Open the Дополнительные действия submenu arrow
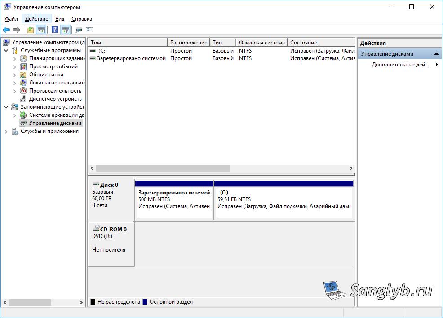This screenshot has height=318, width=443. pyautogui.click(x=437, y=64)
